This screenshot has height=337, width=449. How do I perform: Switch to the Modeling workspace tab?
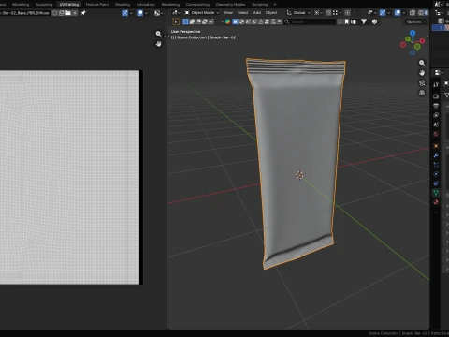click(x=21, y=5)
